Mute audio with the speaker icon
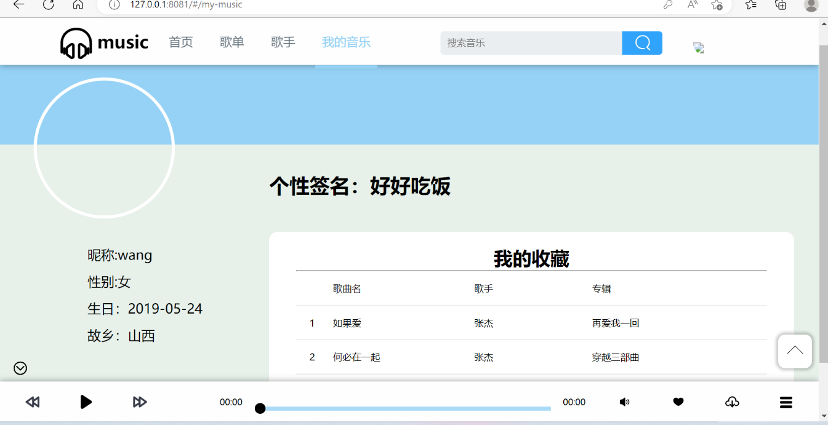This screenshot has width=828, height=425. (624, 402)
